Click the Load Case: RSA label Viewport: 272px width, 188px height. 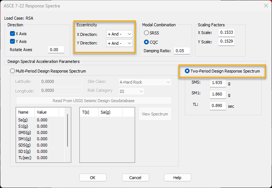pyautogui.click(x=19, y=18)
